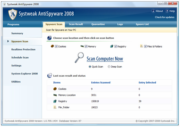Select the Deep Scan radio button
This screenshot has height=127, width=180.
pos(109,67)
